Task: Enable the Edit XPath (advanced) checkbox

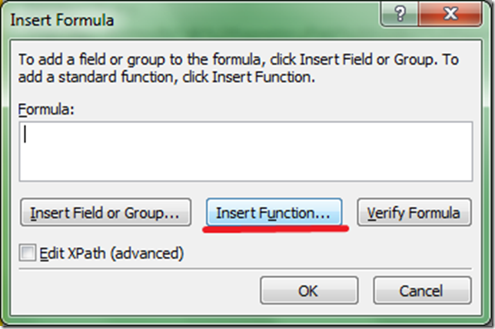Action: [28, 254]
